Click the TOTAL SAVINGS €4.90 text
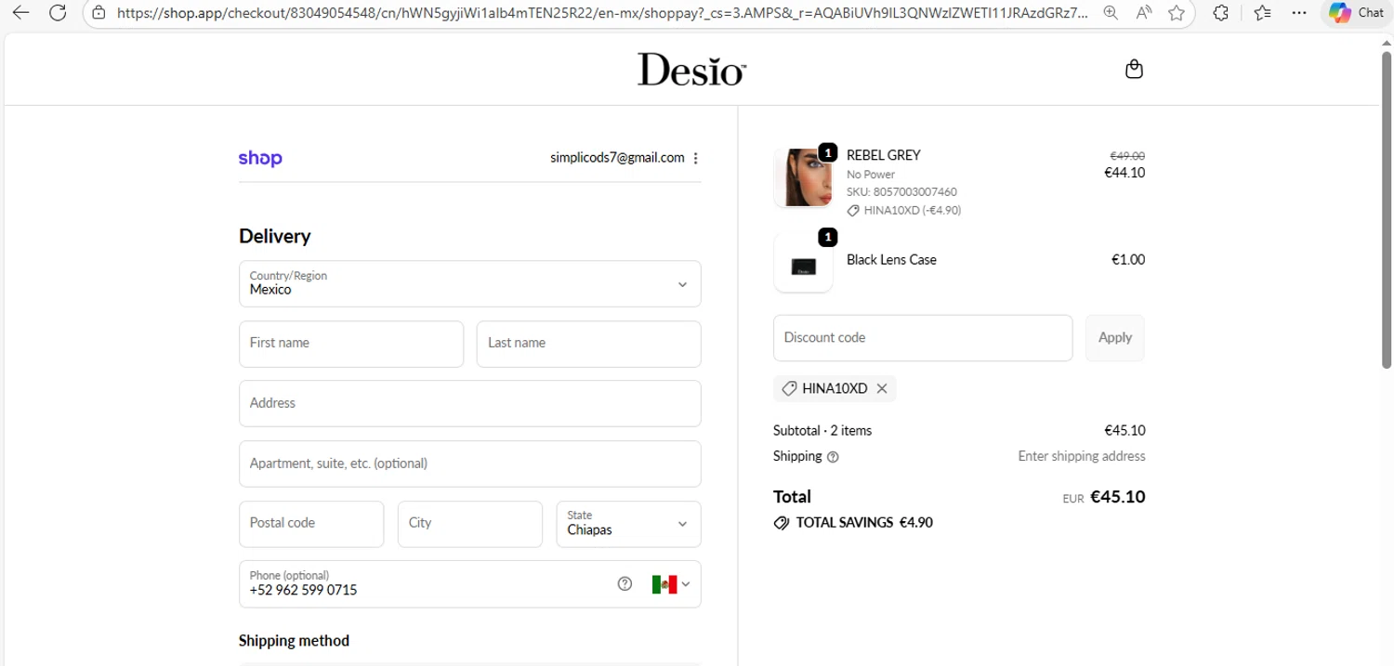Image resolution: width=1394 pixels, height=666 pixels. [x=864, y=523]
